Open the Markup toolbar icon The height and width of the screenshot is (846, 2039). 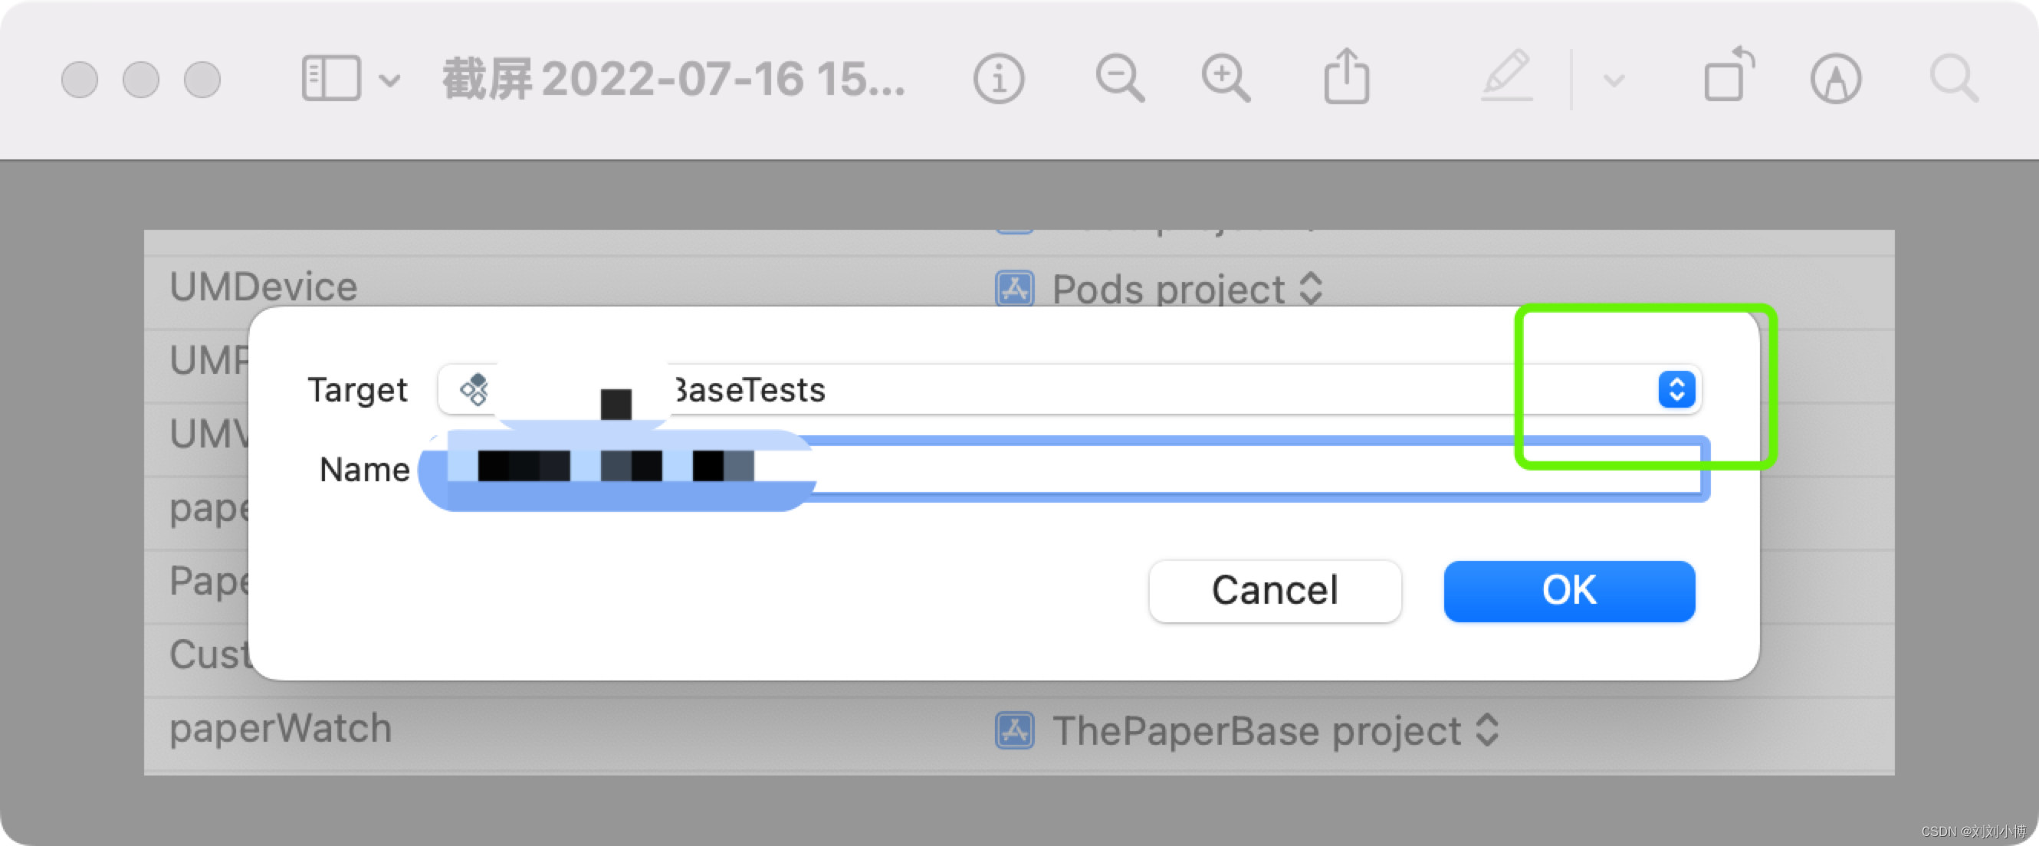tap(1835, 78)
